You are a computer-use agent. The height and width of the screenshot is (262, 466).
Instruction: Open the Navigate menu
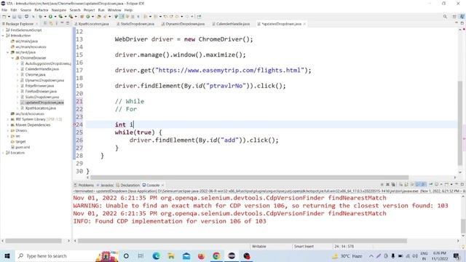59,10
